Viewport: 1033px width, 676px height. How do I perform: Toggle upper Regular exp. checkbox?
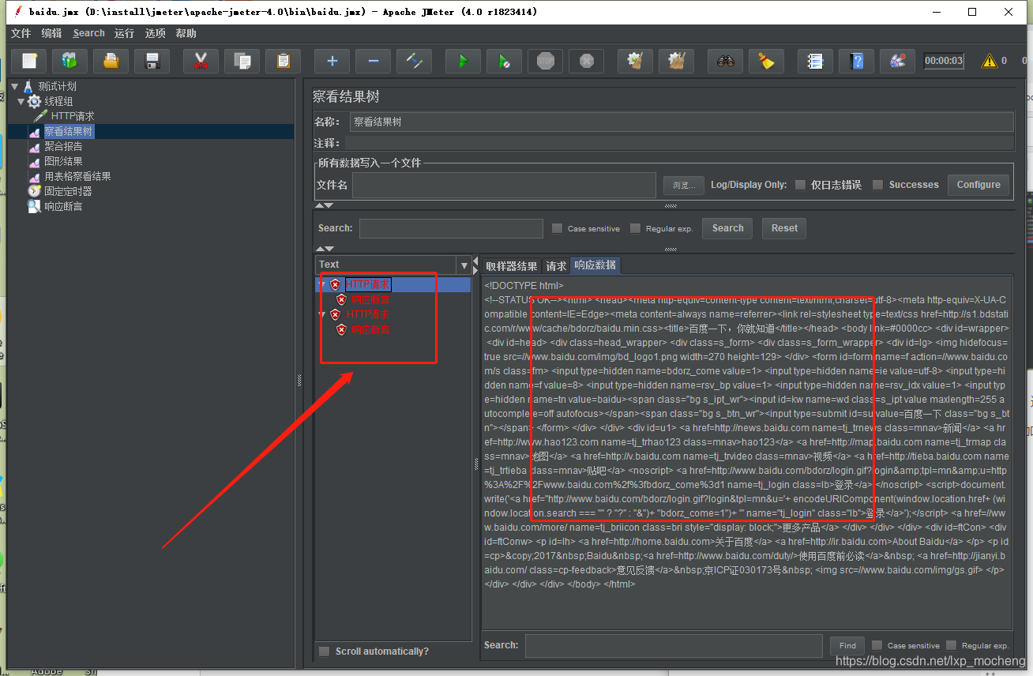[x=636, y=228]
